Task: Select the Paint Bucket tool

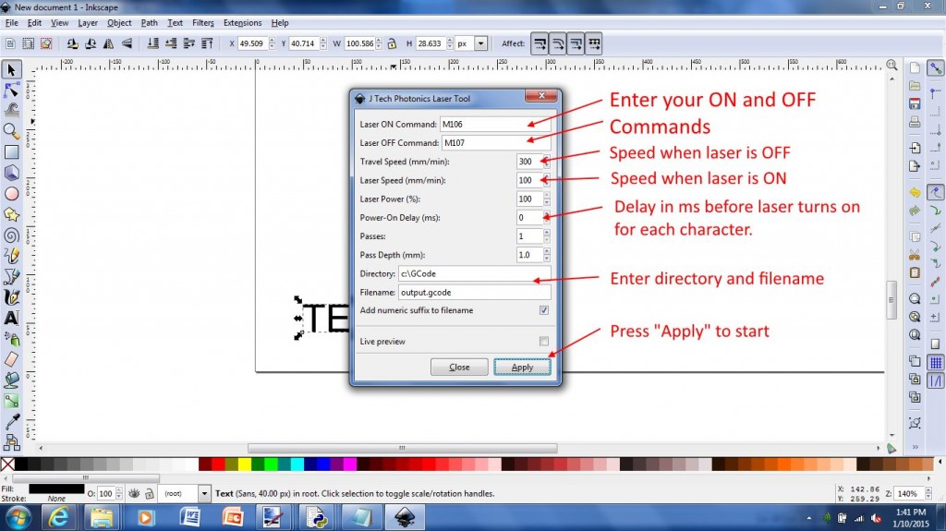Action: pyautogui.click(x=11, y=380)
